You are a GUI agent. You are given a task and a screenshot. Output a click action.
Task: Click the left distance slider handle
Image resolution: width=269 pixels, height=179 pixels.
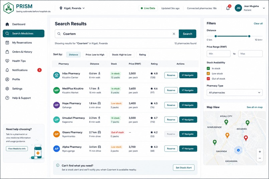[216, 36]
